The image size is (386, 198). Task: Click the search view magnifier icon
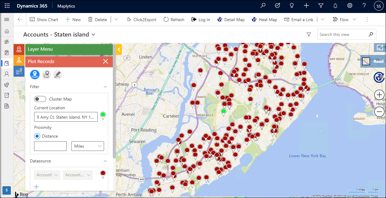click(x=371, y=34)
